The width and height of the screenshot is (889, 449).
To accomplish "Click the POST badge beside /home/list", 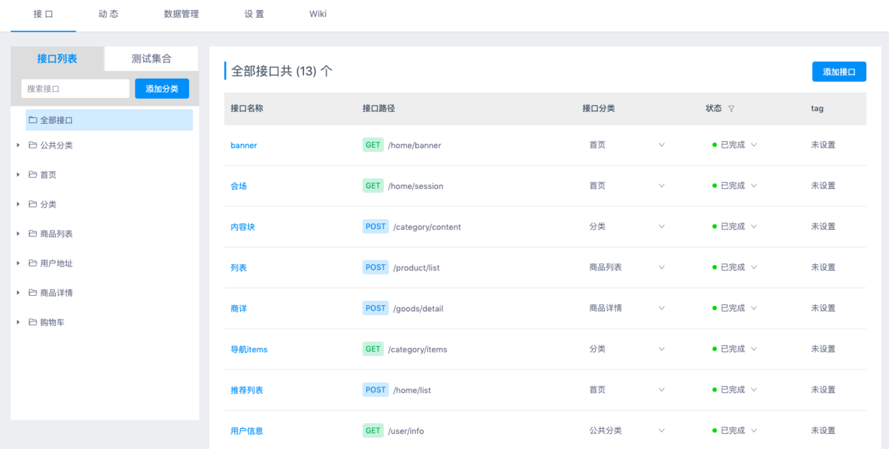I will coord(375,390).
